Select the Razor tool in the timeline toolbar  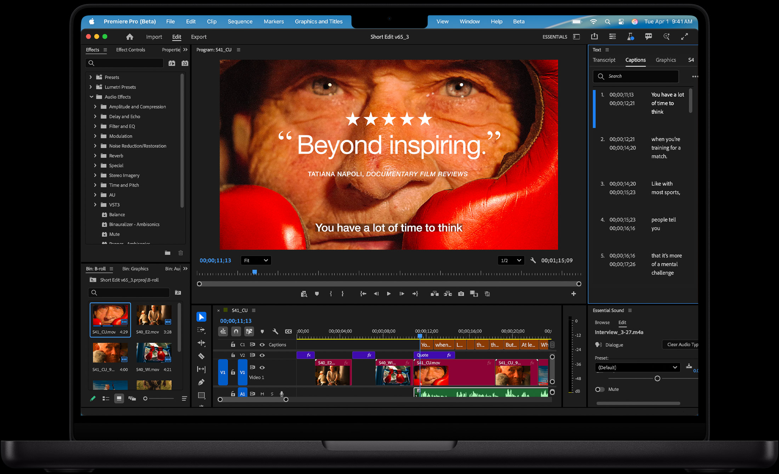pos(201,355)
